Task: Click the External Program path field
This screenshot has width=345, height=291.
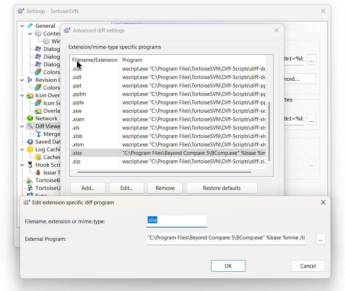Action: click(226, 238)
